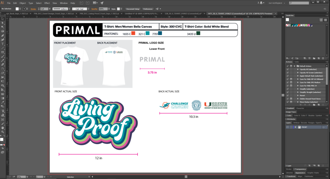Switch Swatches panel to list view

(x=321, y=20)
